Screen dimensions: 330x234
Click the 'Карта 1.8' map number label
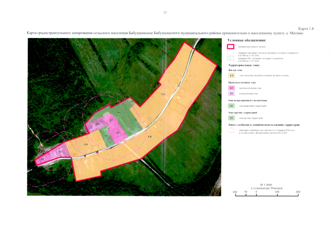point(306,29)
